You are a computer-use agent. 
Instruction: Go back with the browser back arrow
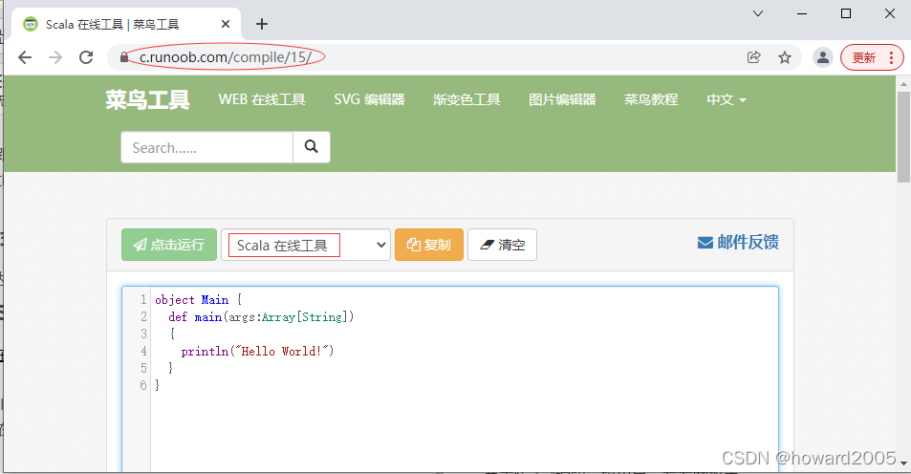tap(25, 57)
